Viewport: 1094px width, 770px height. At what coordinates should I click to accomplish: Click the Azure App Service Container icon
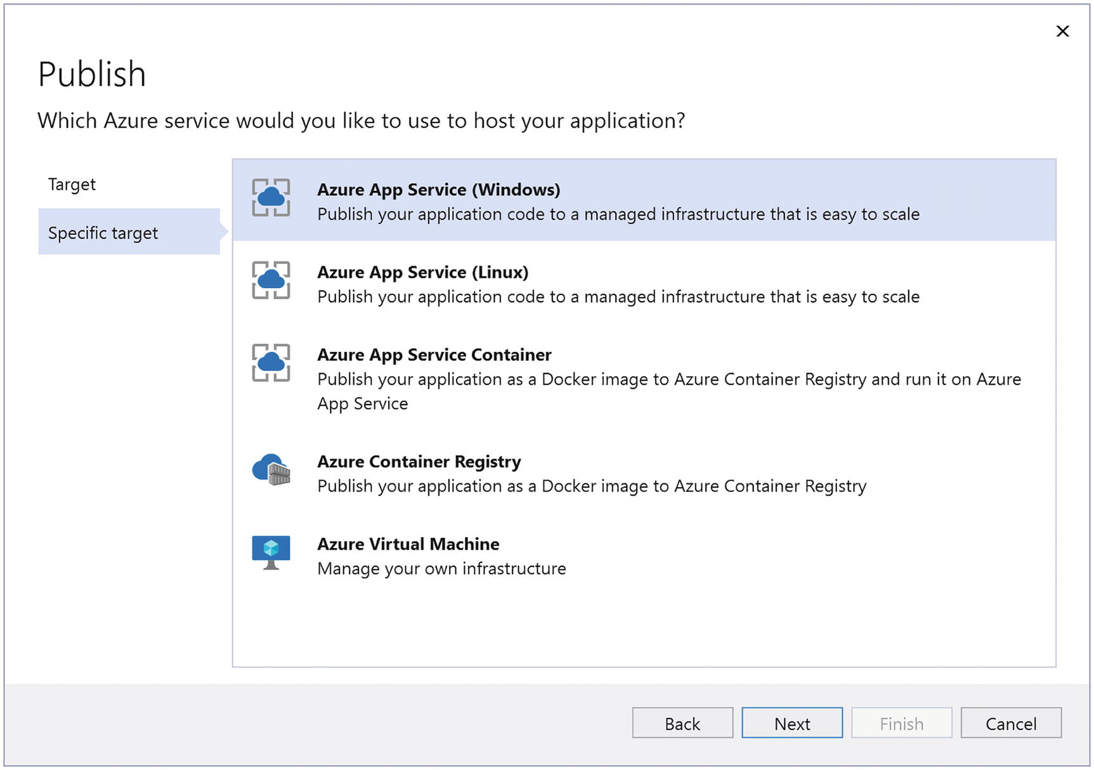(271, 362)
